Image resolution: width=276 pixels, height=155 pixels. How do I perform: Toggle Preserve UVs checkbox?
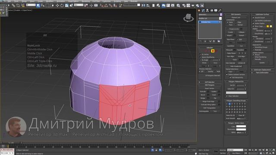tap(228, 29)
